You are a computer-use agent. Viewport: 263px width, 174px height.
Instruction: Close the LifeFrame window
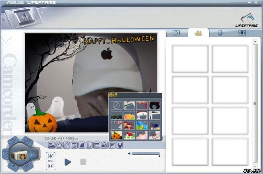[x=256, y=2]
